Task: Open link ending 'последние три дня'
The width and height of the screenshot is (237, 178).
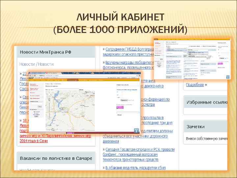Action: click(x=157, y=120)
